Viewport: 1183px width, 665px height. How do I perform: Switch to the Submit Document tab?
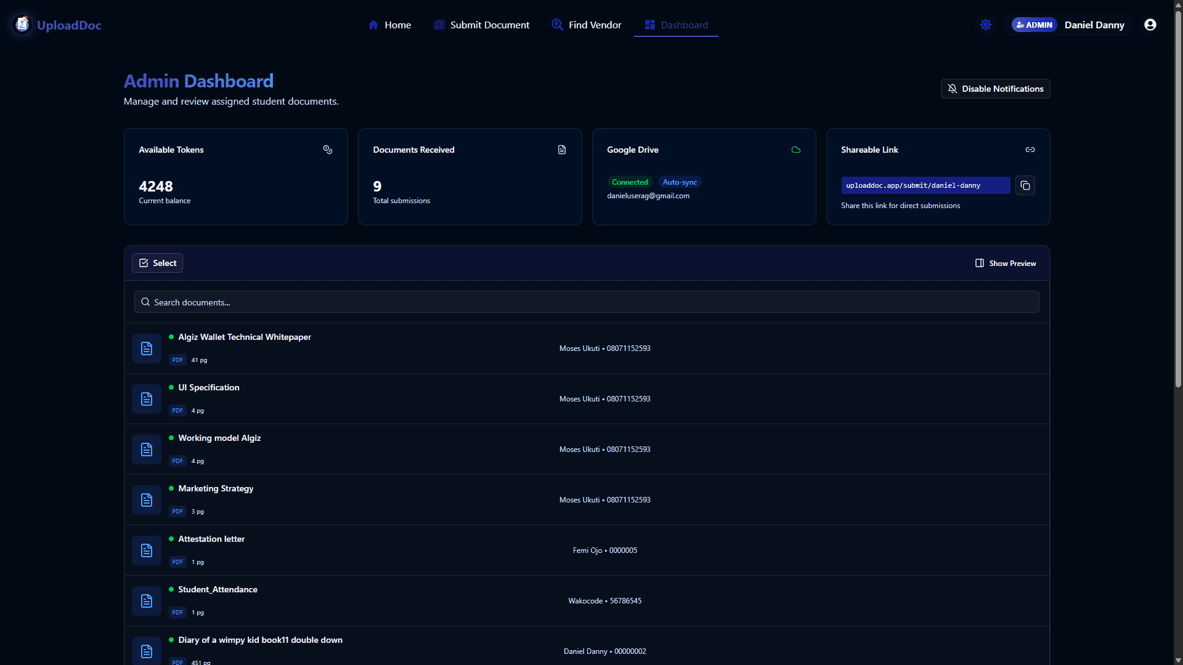481,25
